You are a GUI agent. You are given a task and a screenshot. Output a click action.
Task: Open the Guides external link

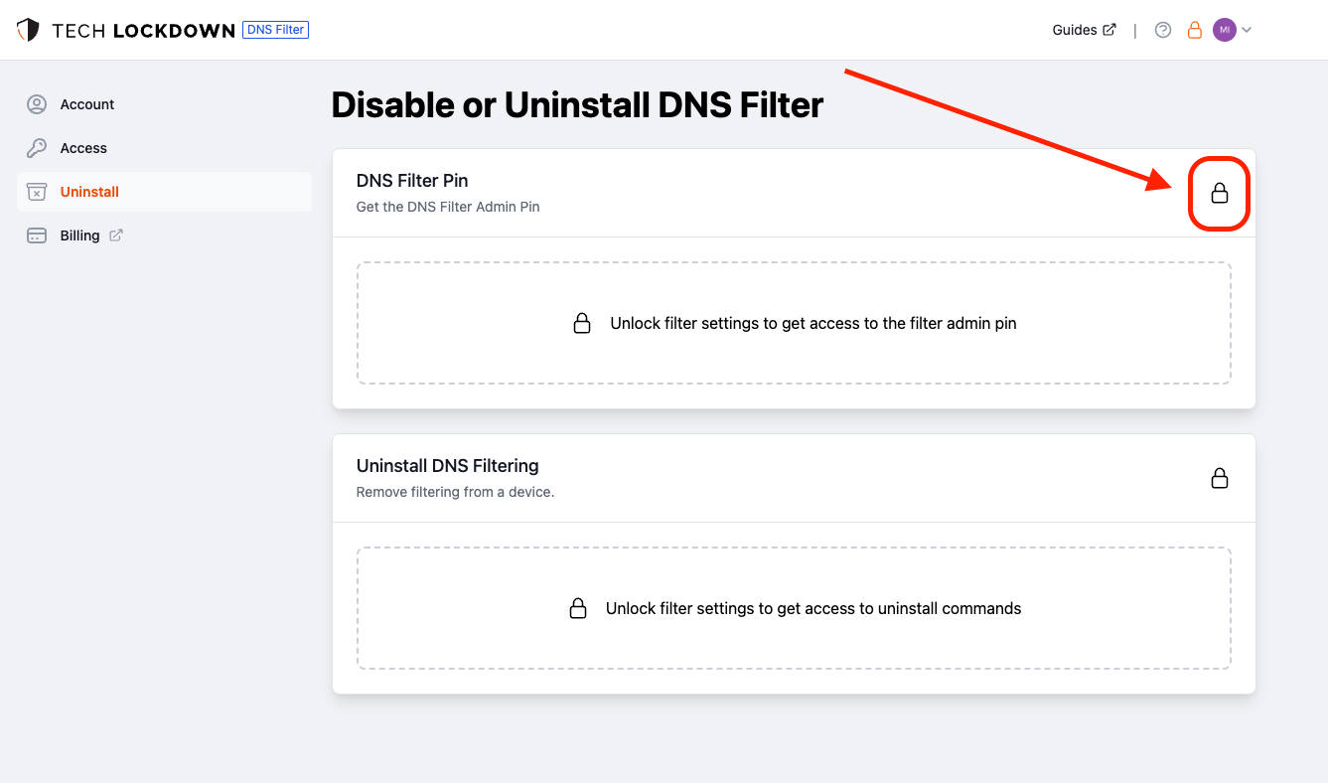click(1083, 30)
